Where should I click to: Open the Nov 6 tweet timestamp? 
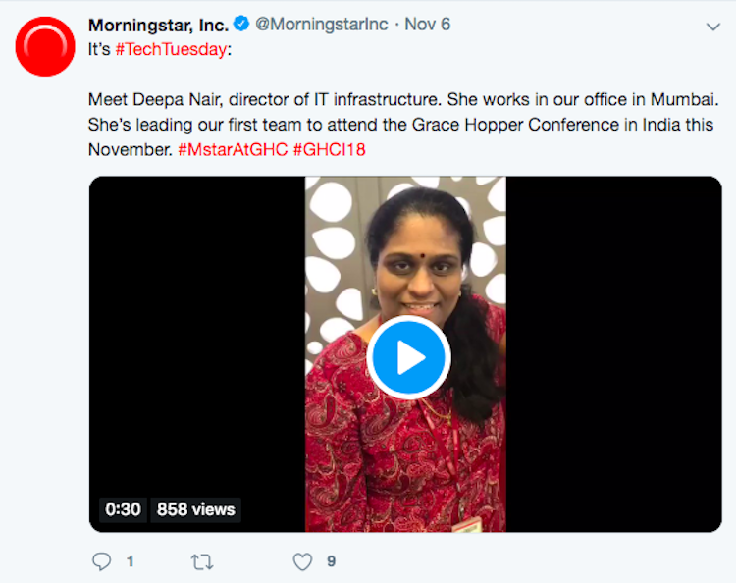tap(427, 25)
